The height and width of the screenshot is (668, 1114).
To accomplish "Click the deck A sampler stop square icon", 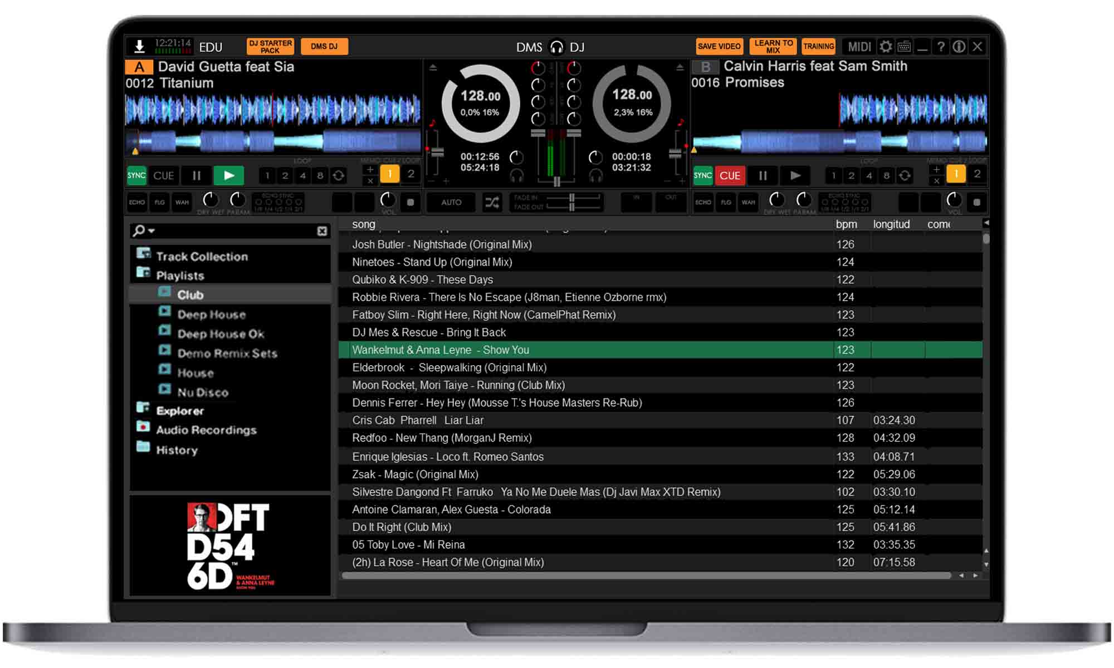I will tap(411, 202).
